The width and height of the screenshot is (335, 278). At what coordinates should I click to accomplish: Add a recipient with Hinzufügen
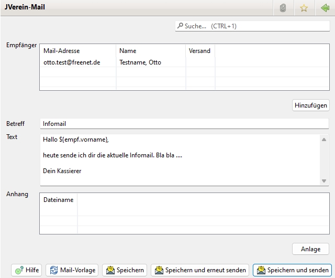[x=310, y=105]
